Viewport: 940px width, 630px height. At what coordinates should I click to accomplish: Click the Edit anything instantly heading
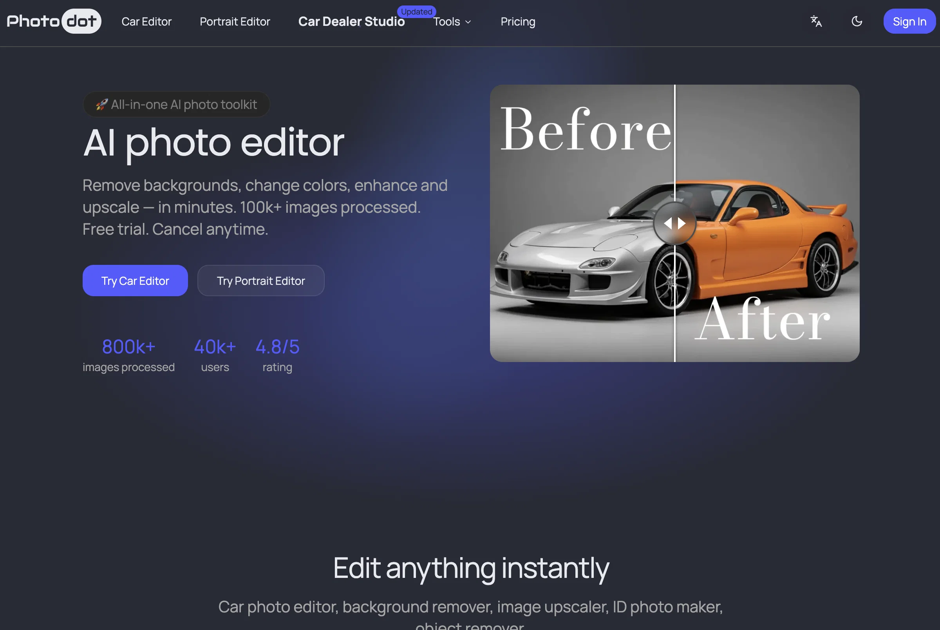pyautogui.click(x=471, y=568)
